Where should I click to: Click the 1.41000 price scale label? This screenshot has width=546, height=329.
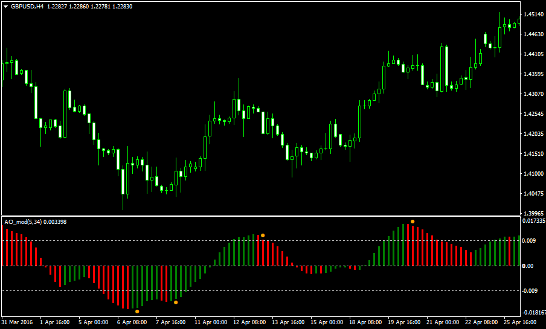(533, 173)
